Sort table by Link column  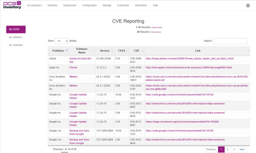pos(198,51)
